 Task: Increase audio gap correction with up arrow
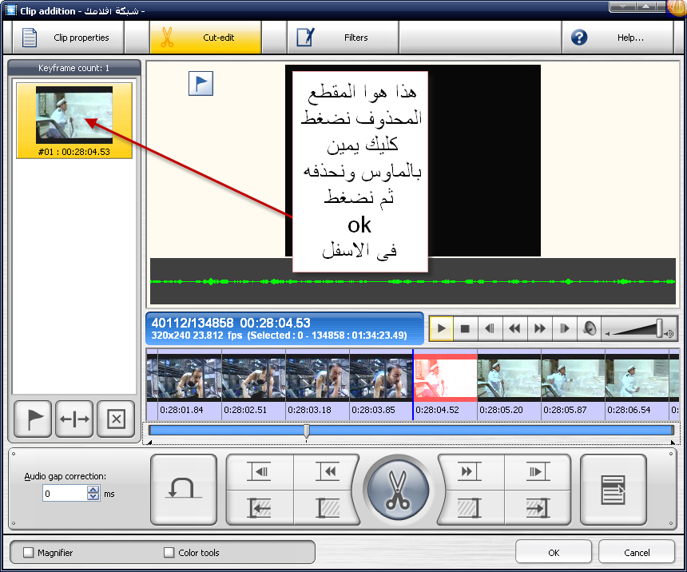(x=93, y=490)
